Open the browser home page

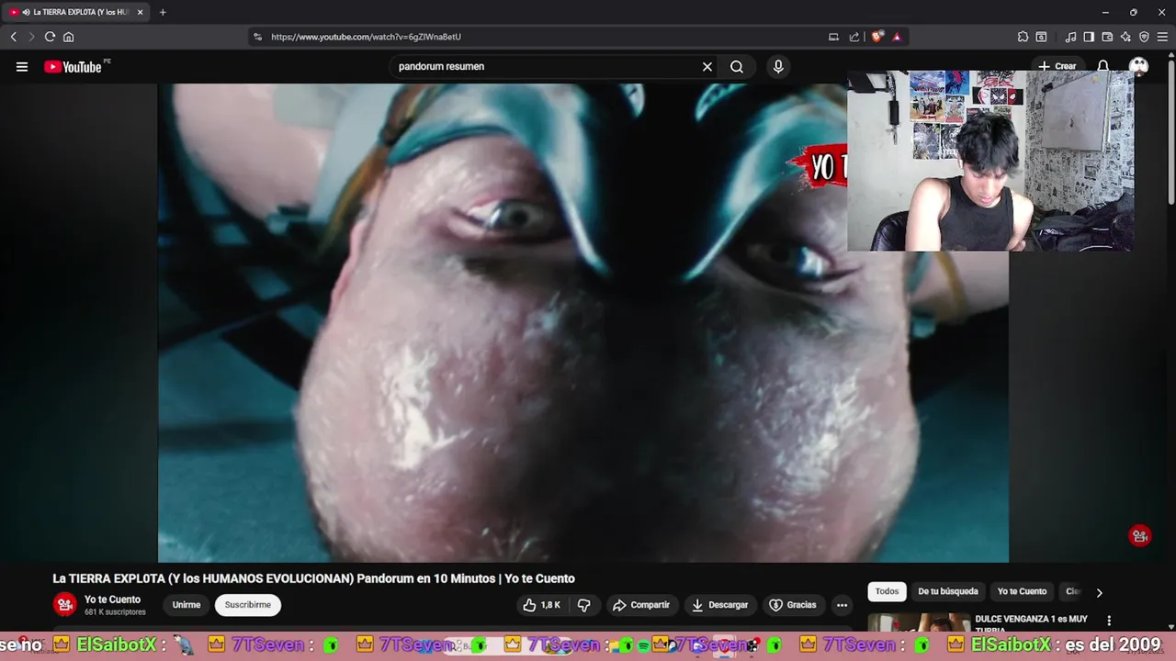click(68, 37)
